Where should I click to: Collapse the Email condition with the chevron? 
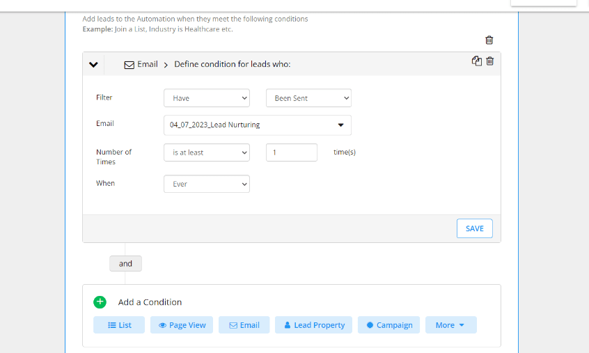point(93,65)
